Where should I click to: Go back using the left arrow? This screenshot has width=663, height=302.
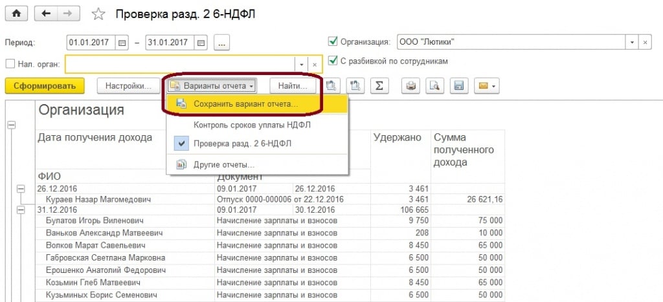pos(45,14)
